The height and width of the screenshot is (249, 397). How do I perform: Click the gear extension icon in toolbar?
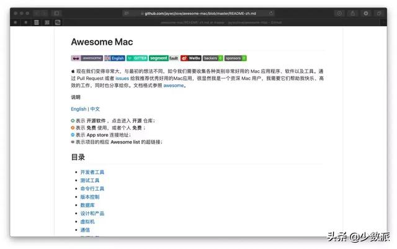[366, 13]
